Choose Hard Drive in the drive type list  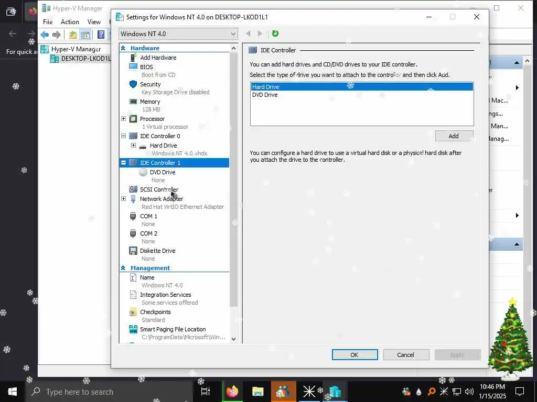(362, 87)
